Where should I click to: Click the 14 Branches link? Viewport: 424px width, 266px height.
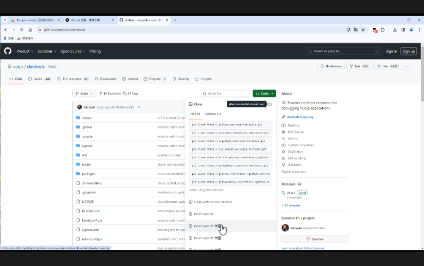click(x=110, y=94)
